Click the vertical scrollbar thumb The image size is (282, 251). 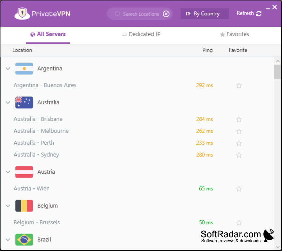tap(278, 72)
